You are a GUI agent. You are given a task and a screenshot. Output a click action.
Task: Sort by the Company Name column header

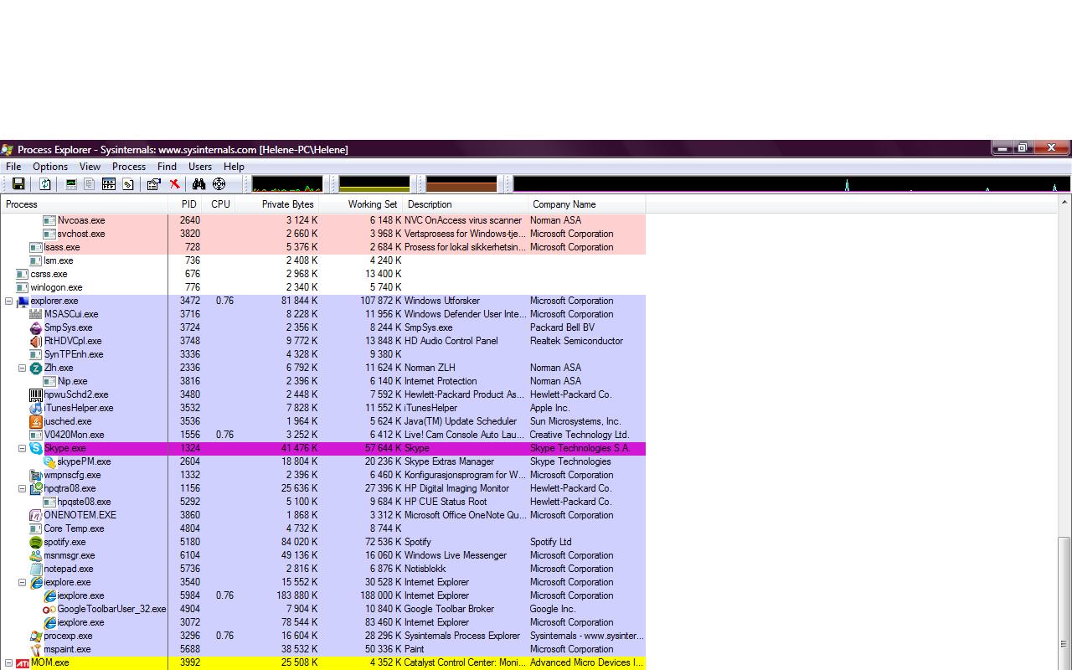pos(587,204)
